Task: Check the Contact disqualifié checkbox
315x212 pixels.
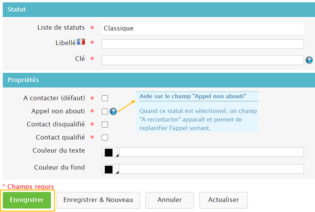Action: pyautogui.click(x=105, y=124)
